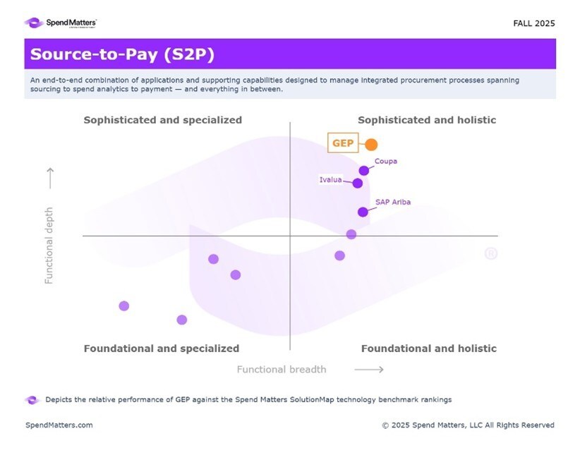580x453 pixels.
Task: Select the Foundational and specialized quadrant heading
Action: 162,349
